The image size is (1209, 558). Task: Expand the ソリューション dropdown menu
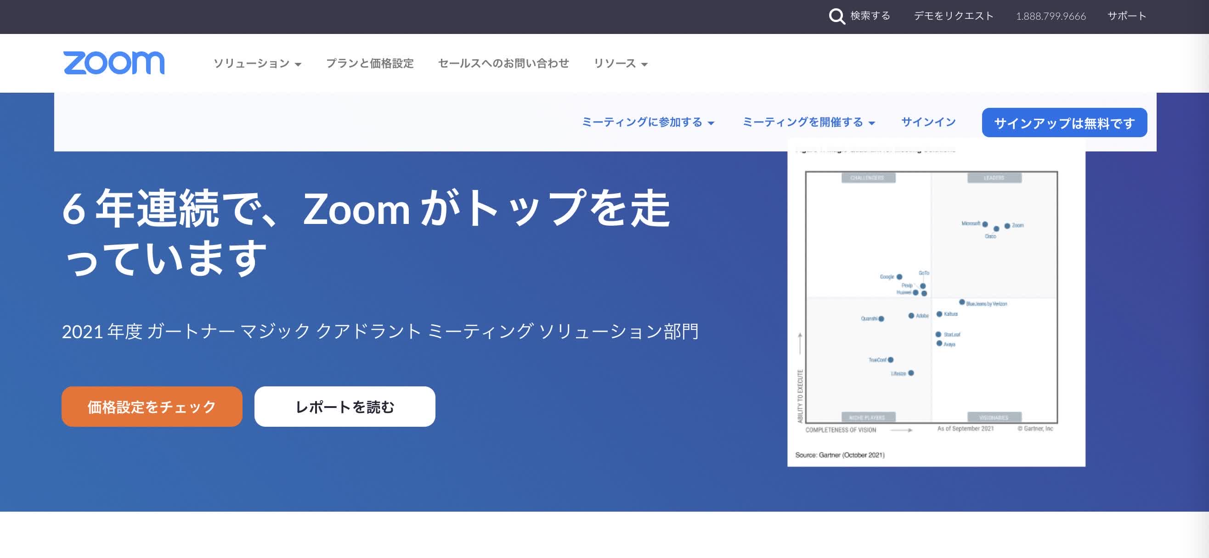(257, 63)
